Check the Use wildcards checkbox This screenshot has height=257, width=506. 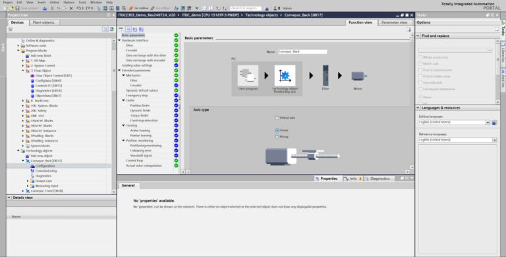[x=420, y=82]
